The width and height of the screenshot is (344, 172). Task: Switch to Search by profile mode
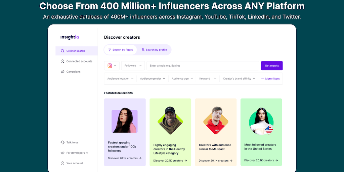coord(154,50)
